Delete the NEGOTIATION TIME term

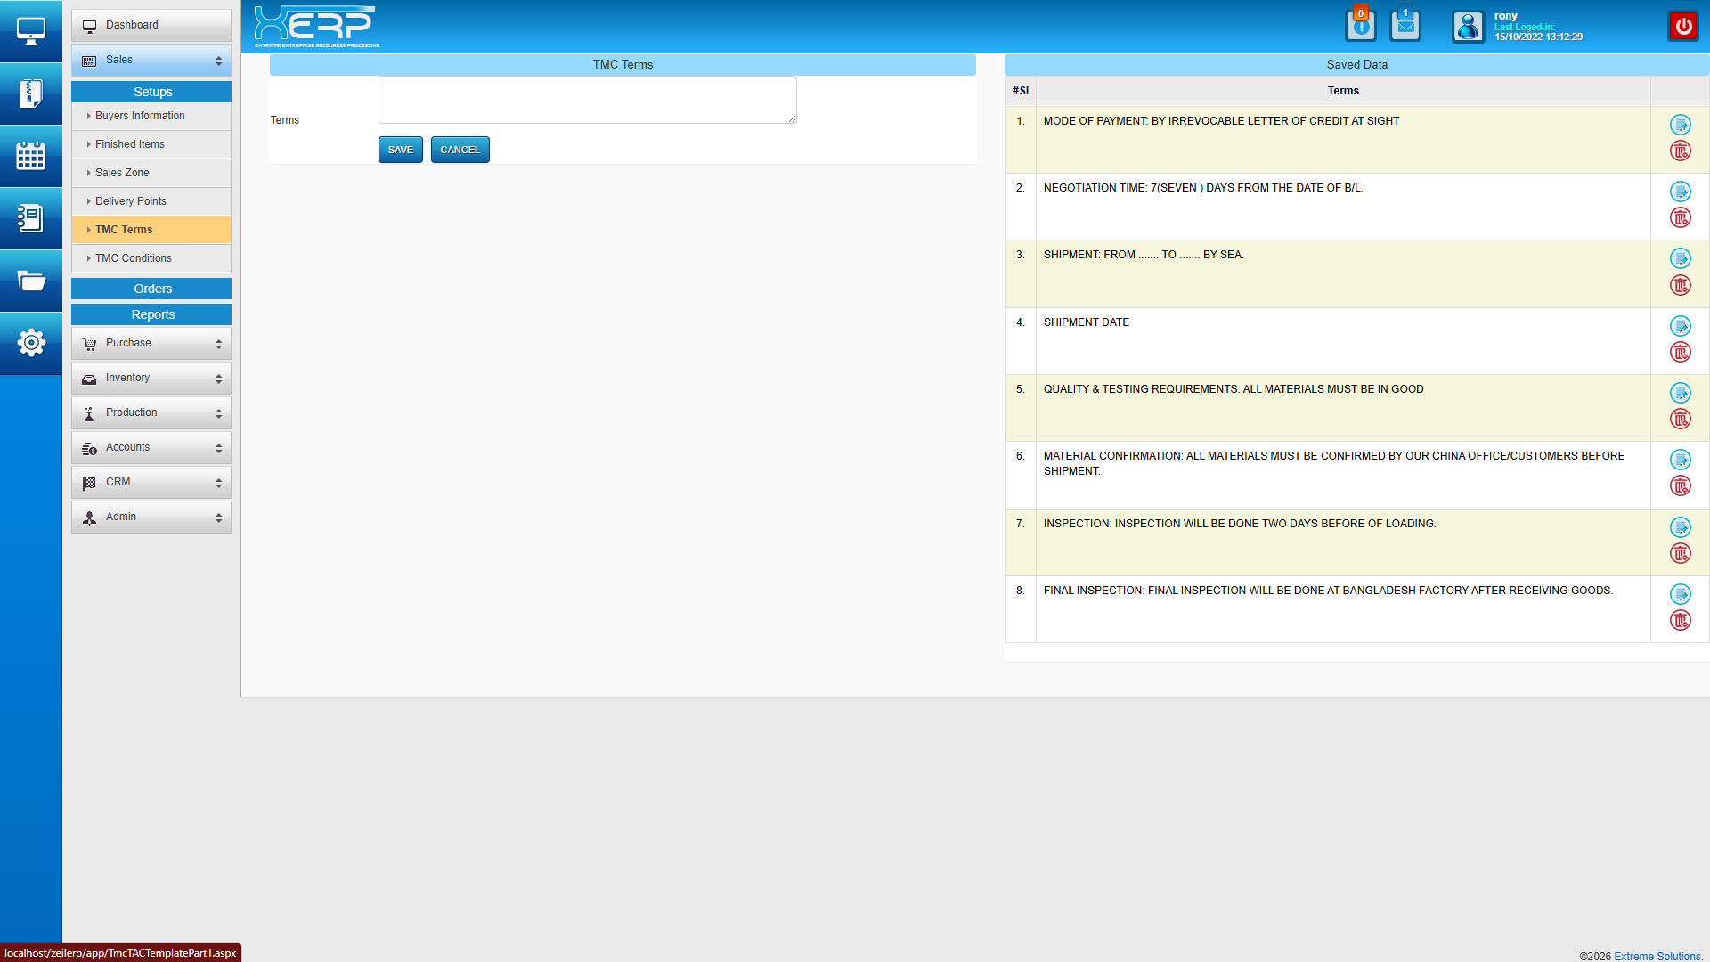1680,218
